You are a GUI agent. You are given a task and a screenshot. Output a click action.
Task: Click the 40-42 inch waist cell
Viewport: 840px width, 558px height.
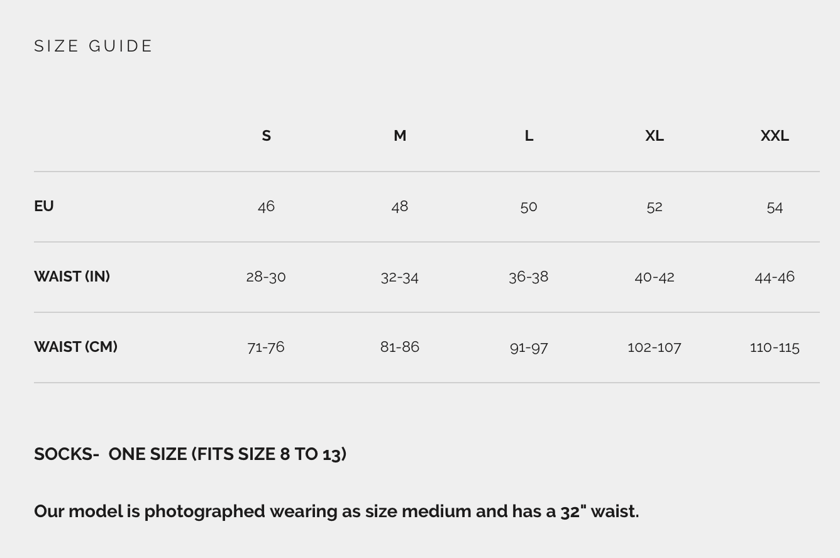(655, 276)
